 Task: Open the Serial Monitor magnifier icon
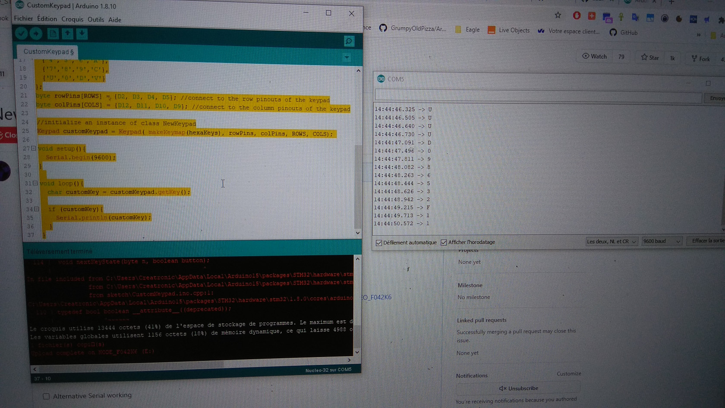(349, 41)
